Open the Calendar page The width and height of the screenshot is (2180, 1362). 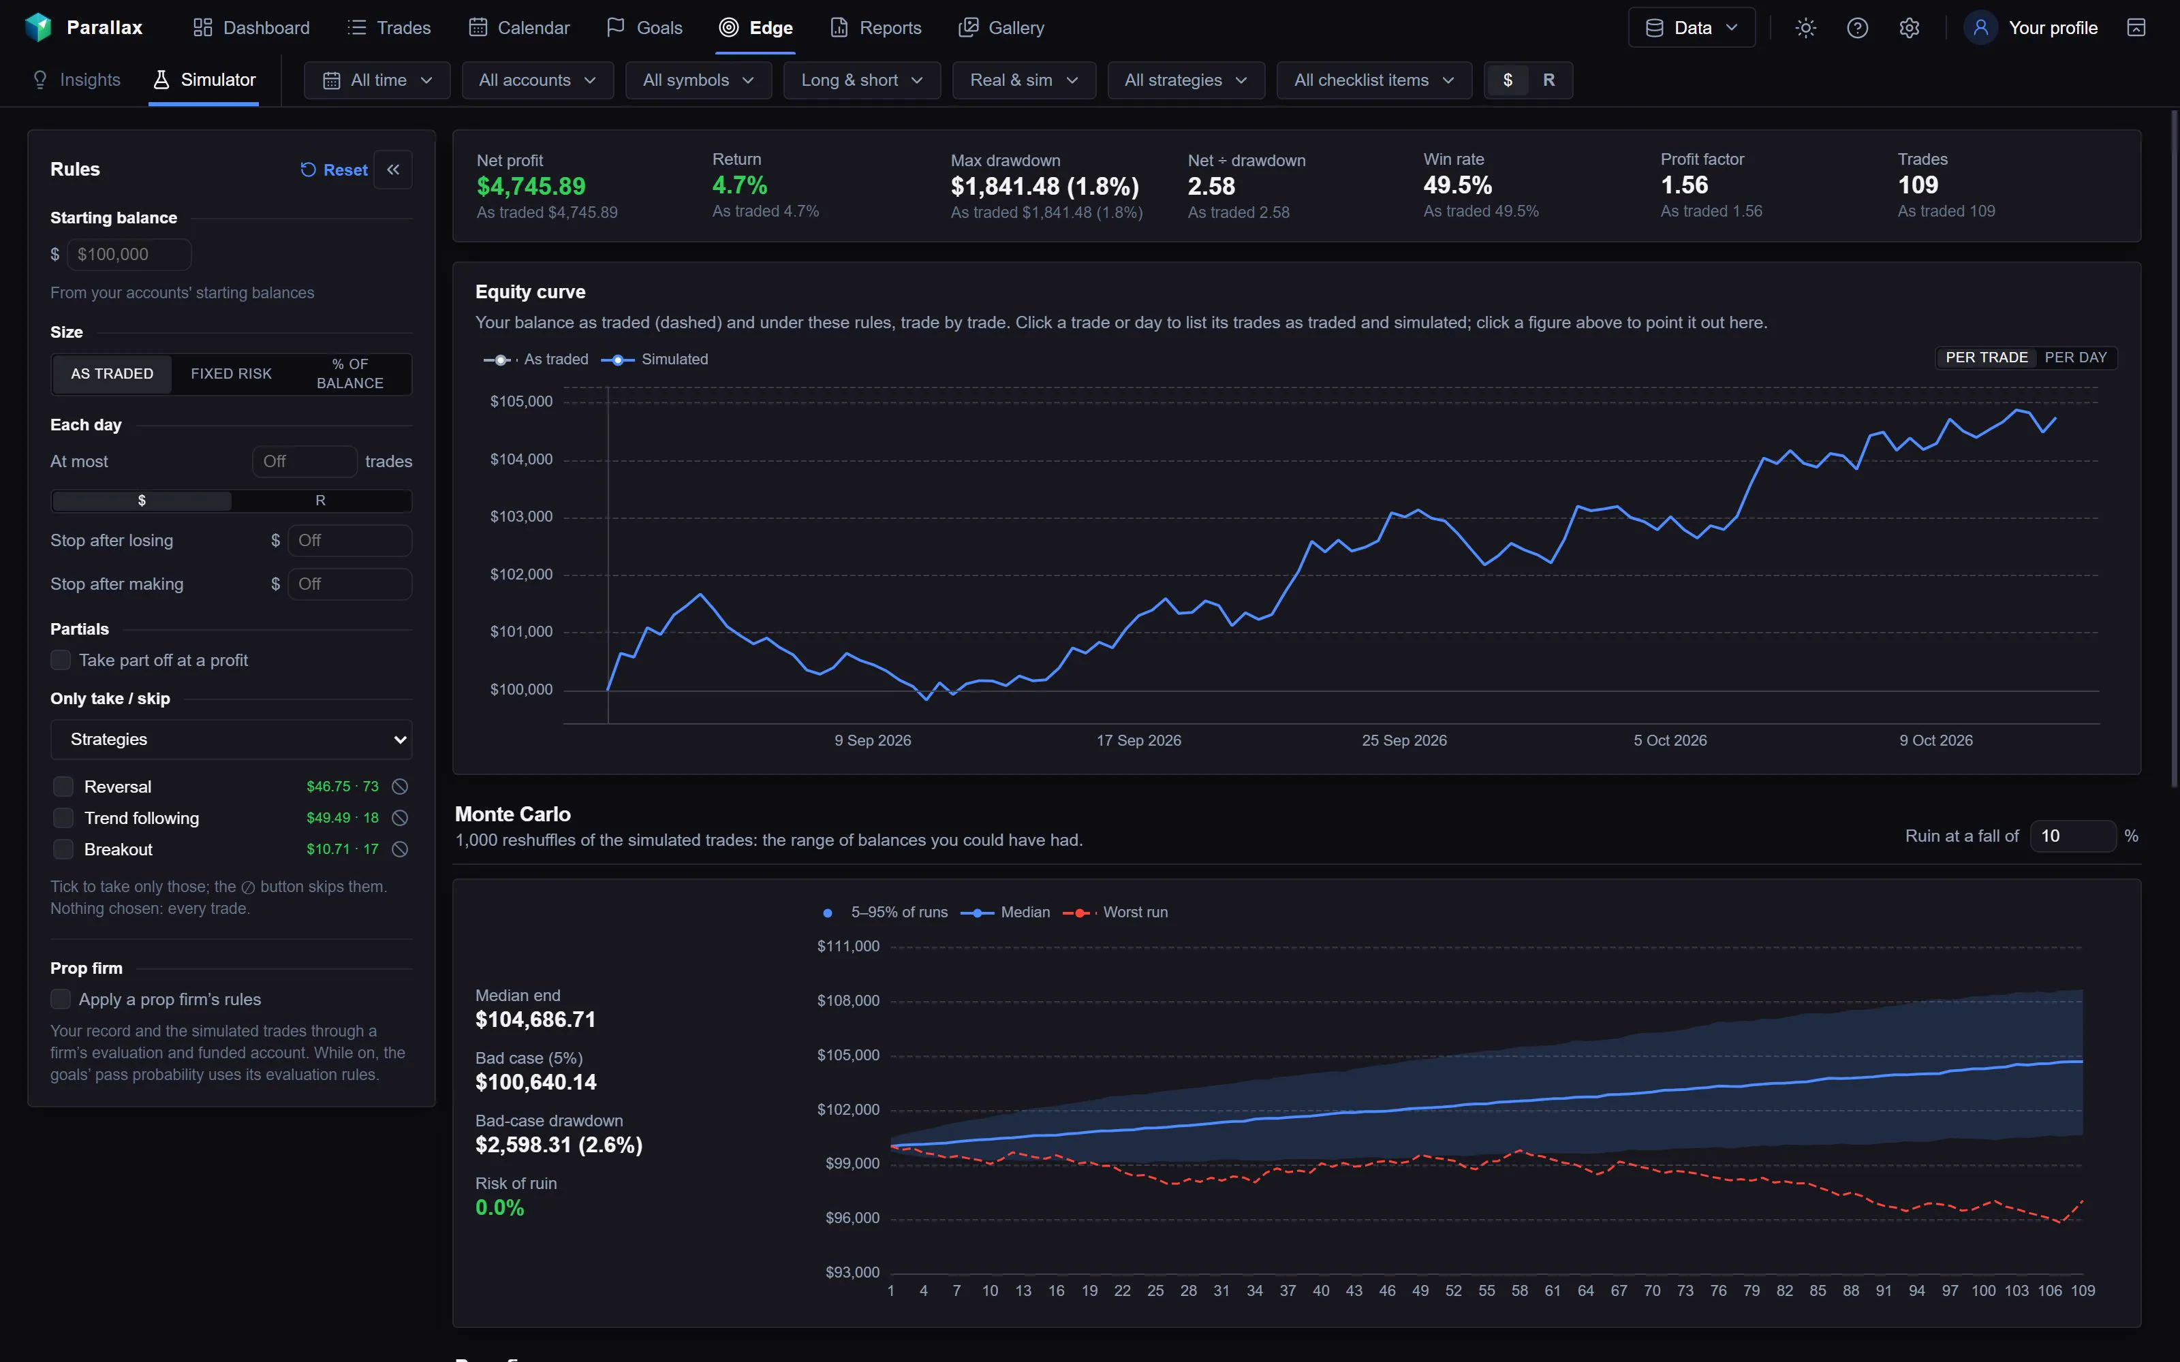click(x=520, y=28)
